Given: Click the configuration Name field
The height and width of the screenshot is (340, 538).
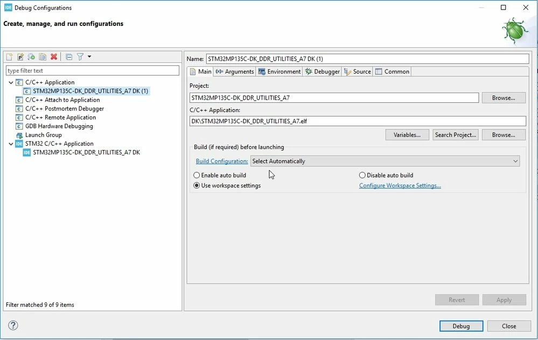Looking at the screenshot, I should (x=367, y=59).
